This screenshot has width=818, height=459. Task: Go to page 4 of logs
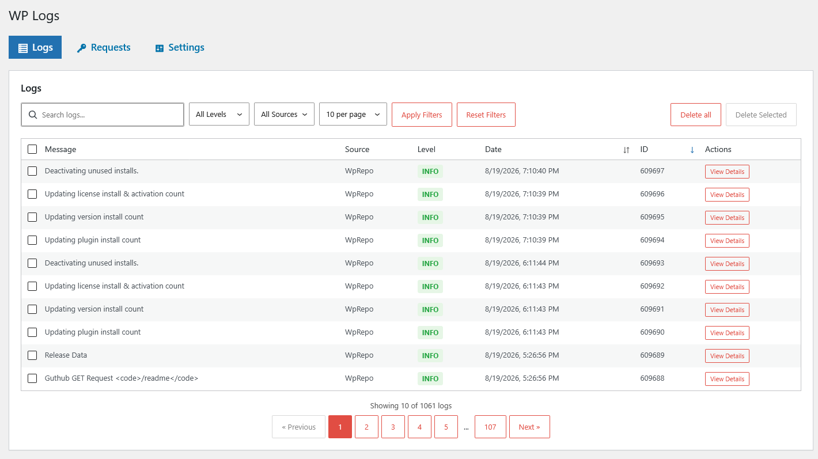419,427
